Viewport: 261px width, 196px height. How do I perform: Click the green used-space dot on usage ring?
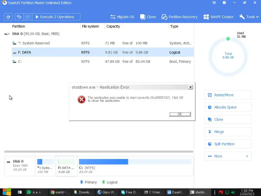[228, 39]
